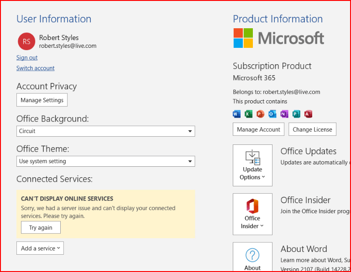Click the OneNote app icon
Viewport: 351px width, 272px height.
284,114
